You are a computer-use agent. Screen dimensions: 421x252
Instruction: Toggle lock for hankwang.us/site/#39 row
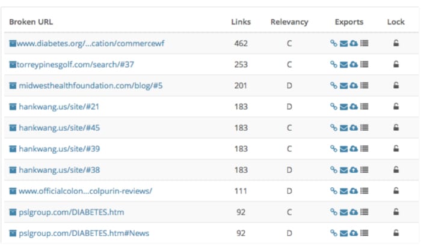[x=396, y=149]
